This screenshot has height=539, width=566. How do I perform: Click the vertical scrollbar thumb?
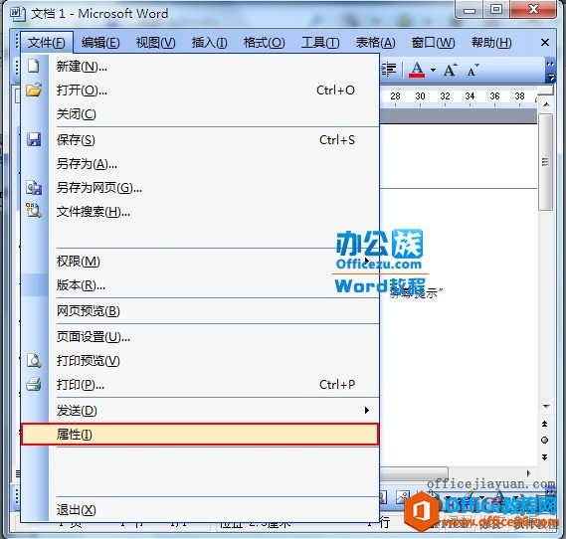pyautogui.click(x=545, y=162)
